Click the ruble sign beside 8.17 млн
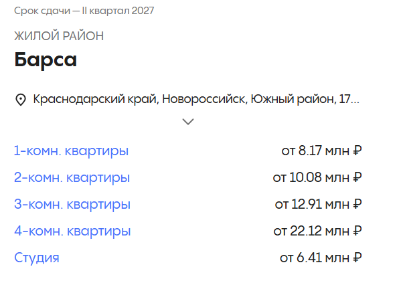 (357, 151)
